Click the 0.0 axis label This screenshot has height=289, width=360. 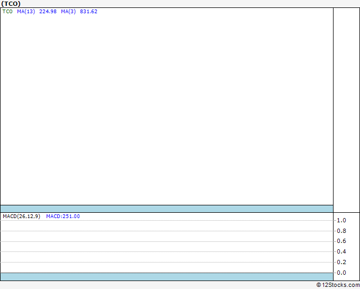tap(341, 273)
